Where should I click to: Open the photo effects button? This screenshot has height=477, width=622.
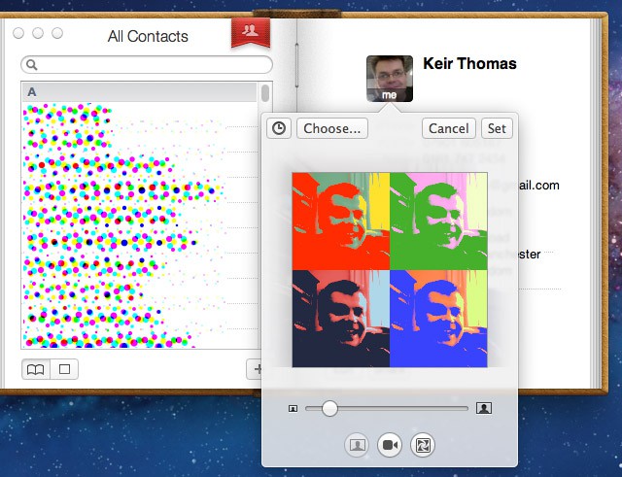(x=422, y=444)
